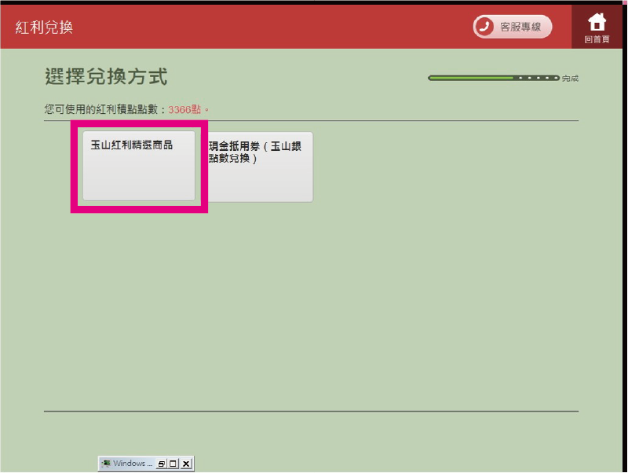Choose the 現金抵用券 redemption option

pos(260,167)
